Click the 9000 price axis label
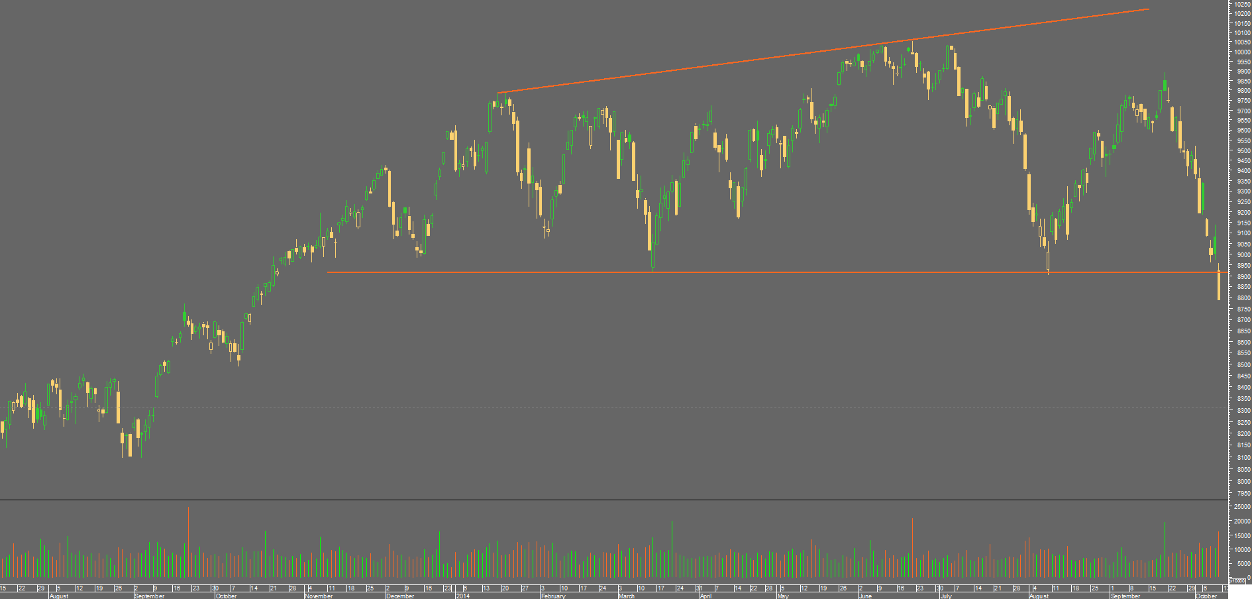 tap(1243, 255)
